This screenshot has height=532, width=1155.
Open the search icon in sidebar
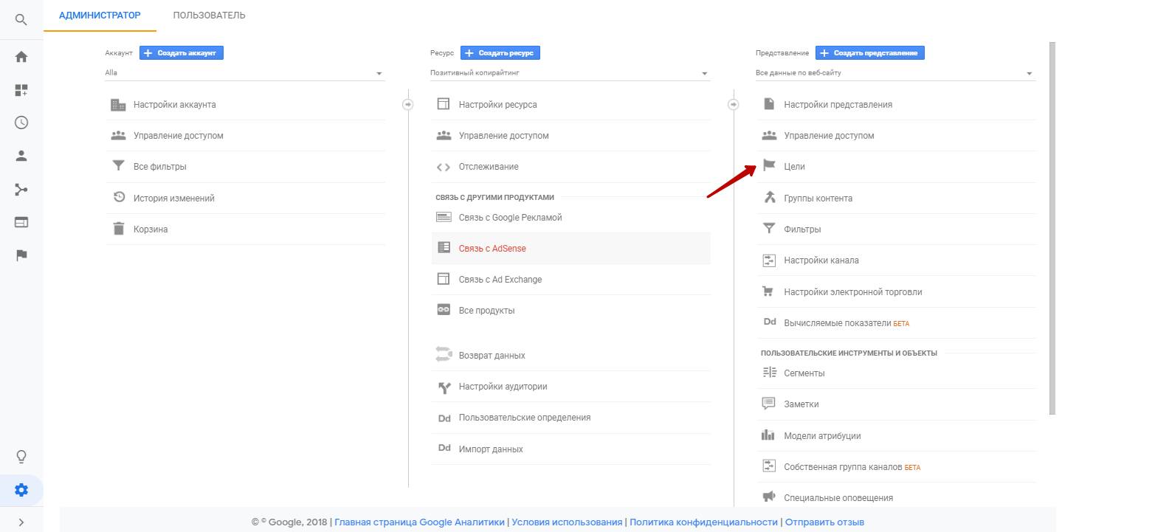point(21,20)
